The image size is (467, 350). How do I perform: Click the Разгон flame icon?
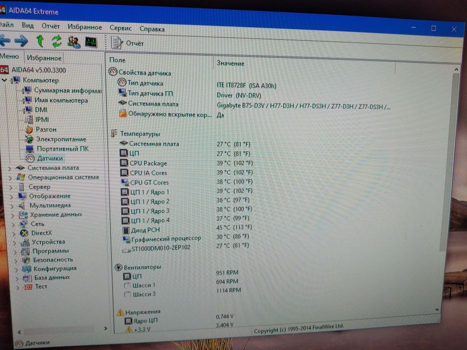click(29, 129)
